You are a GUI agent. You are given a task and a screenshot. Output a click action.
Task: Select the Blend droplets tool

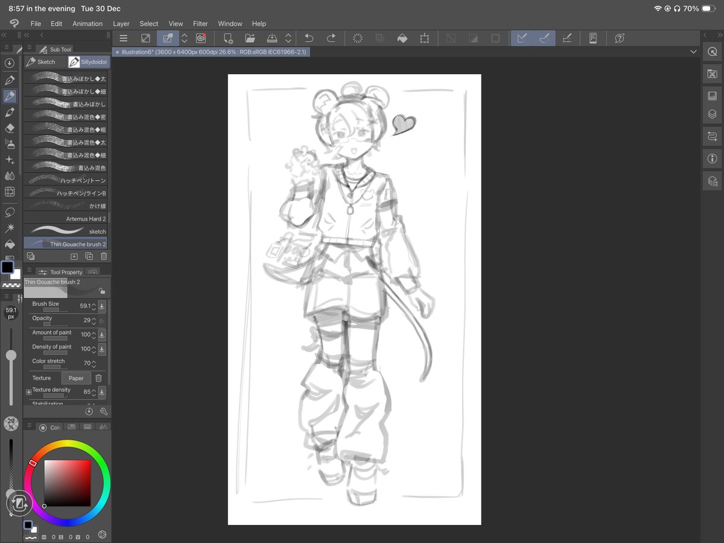[10, 176]
